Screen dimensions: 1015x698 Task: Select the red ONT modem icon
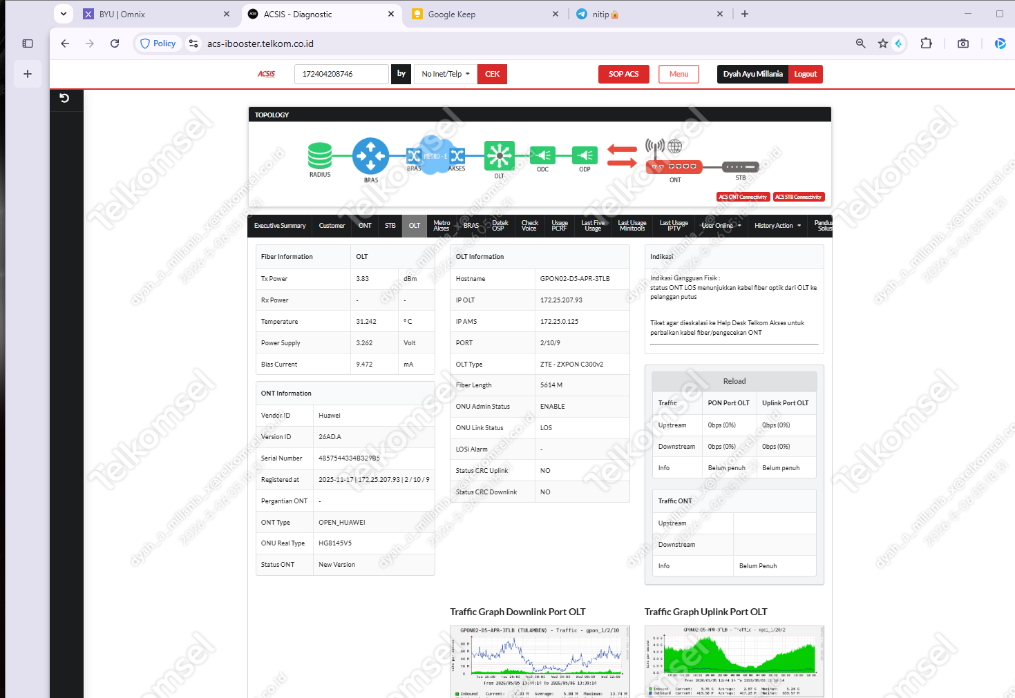[674, 166]
